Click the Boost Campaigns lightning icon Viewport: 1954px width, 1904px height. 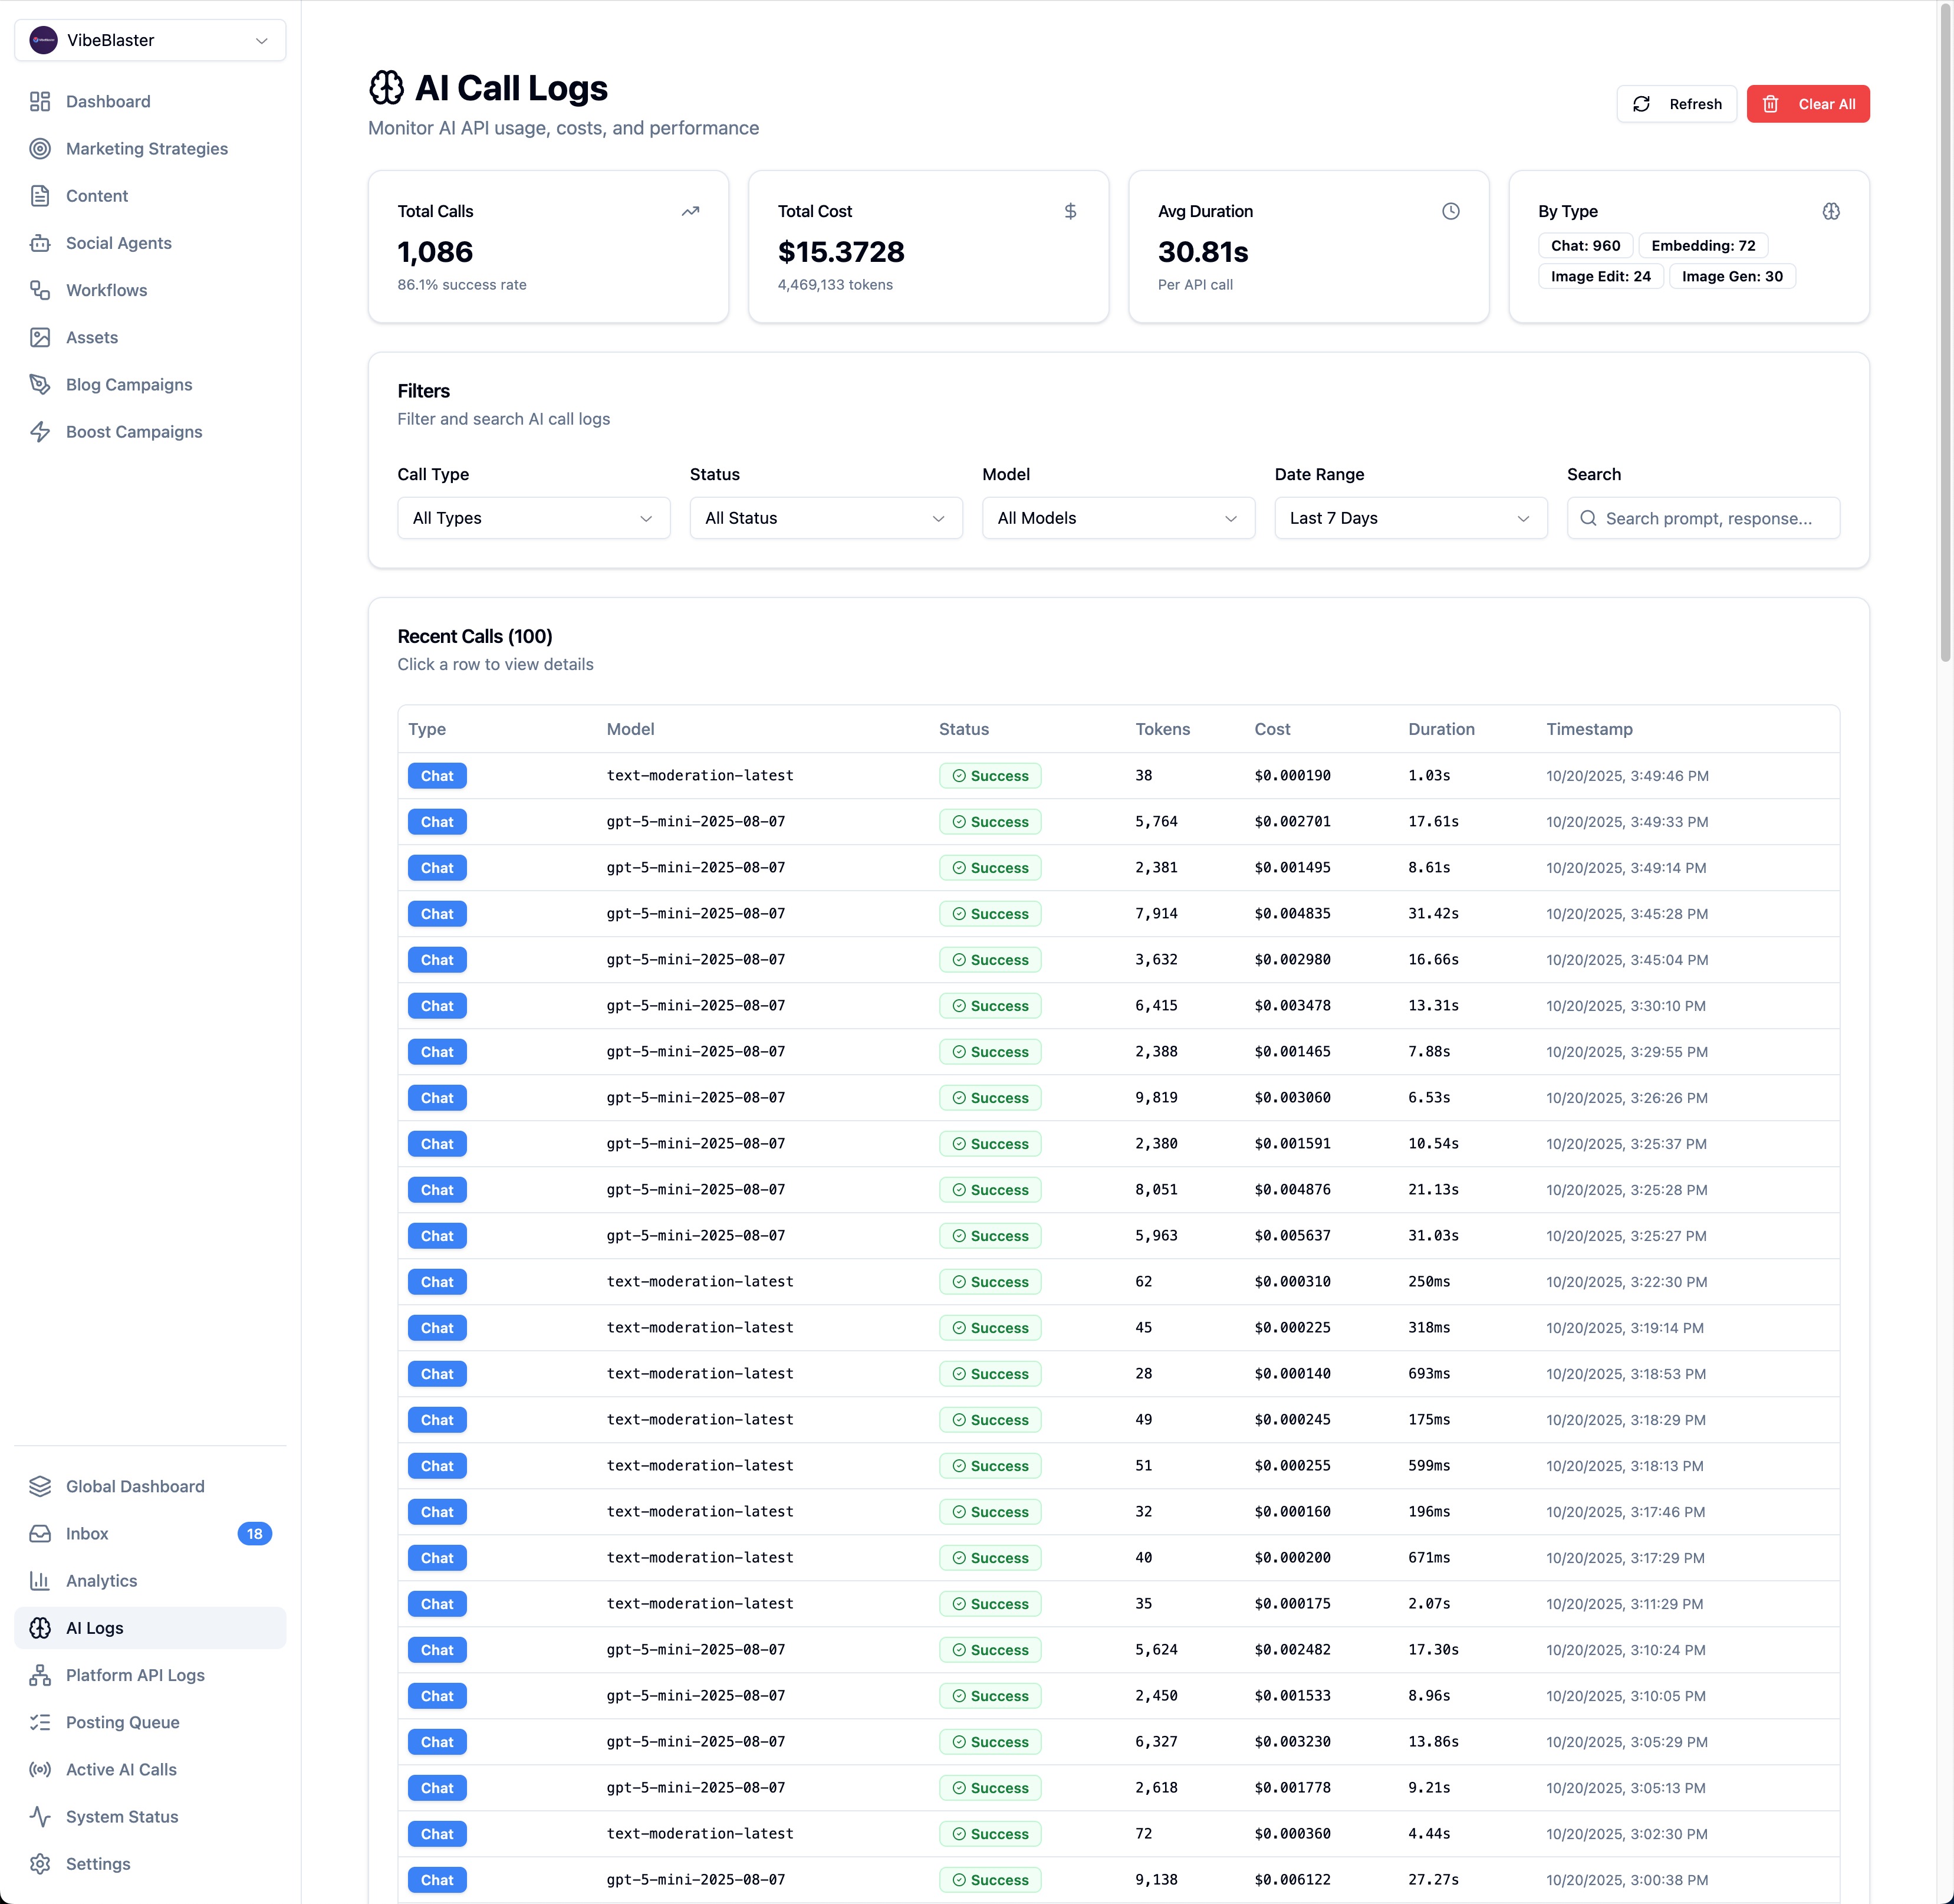[40, 431]
